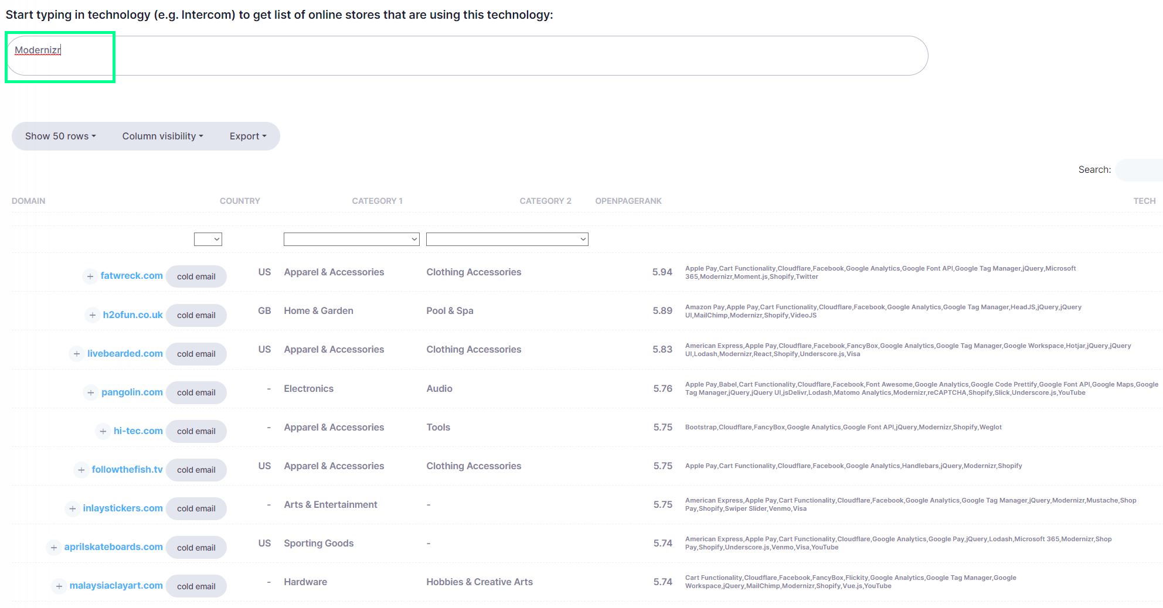The height and width of the screenshot is (608, 1163).
Task: Expand row details for malaysiaclayart.com
Action: point(59,586)
